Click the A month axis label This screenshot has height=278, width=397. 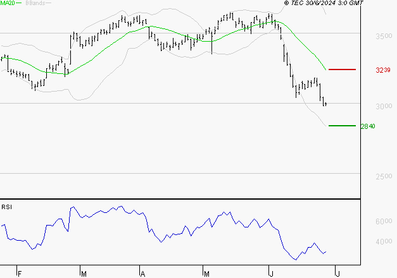point(143,274)
